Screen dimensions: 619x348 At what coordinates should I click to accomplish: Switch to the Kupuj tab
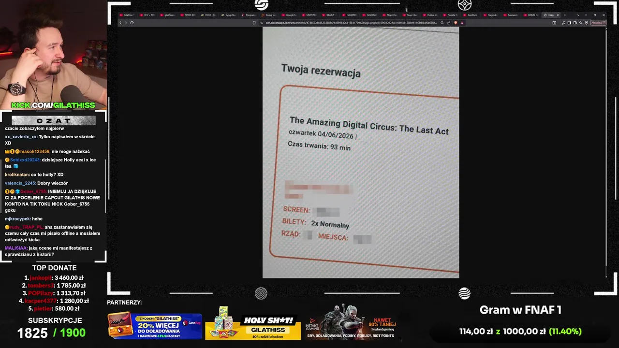269,15
